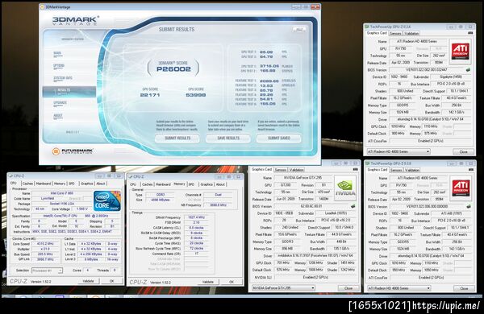Viewport: 484px width, 314px height.
Task: Open the Processor #1 Selection dropdown in CPU-Z
Action: (47, 271)
